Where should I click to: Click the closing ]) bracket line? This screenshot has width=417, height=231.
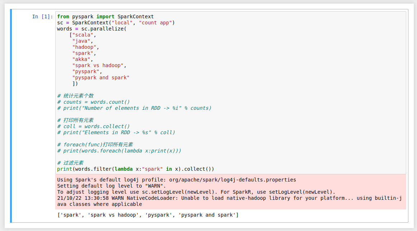(75, 84)
